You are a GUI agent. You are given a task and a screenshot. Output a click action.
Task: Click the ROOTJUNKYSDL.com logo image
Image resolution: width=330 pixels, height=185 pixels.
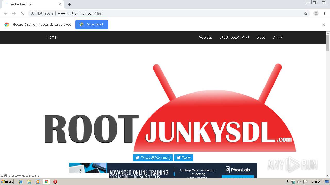click(x=170, y=107)
